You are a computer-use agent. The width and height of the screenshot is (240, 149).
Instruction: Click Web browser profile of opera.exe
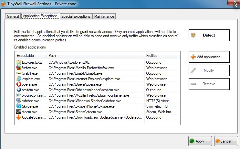click(156, 84)
